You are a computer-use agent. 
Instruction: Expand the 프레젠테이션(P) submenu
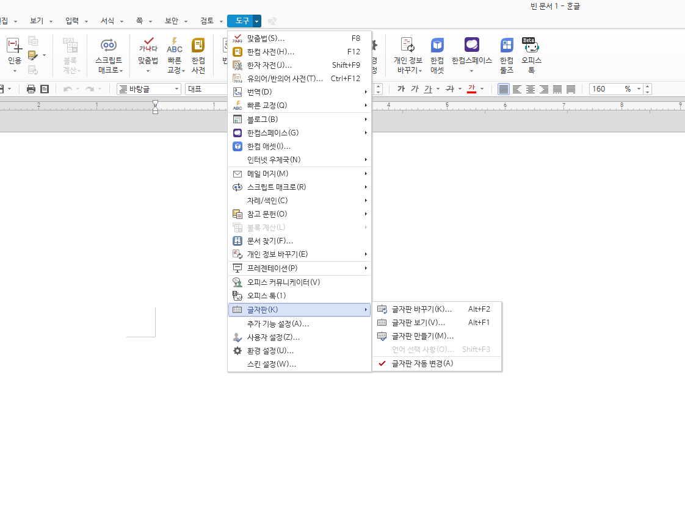pos(299,268)
